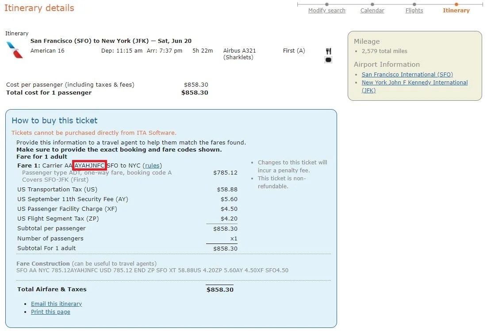Open the fare rules link
Image resolution: width=487 pixels, height=331 pixels.
click(152, 166)
